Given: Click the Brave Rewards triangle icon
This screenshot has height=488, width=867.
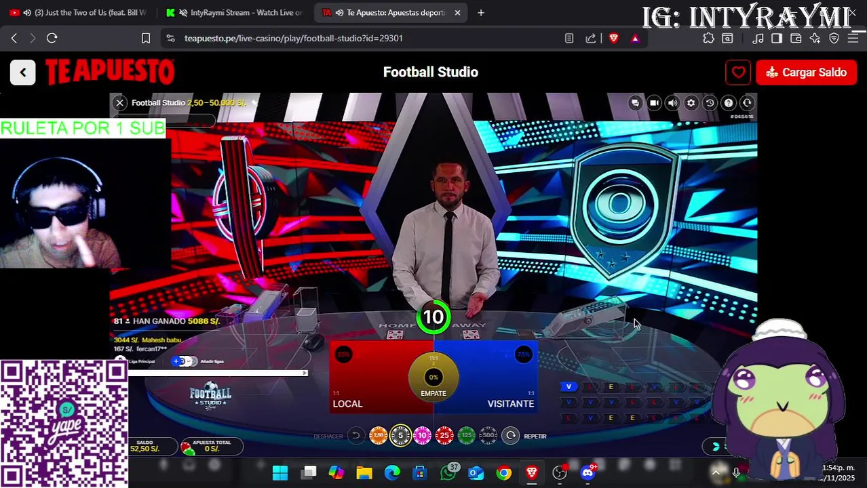Looking at the screenshot, I should (x=635, y=39).
